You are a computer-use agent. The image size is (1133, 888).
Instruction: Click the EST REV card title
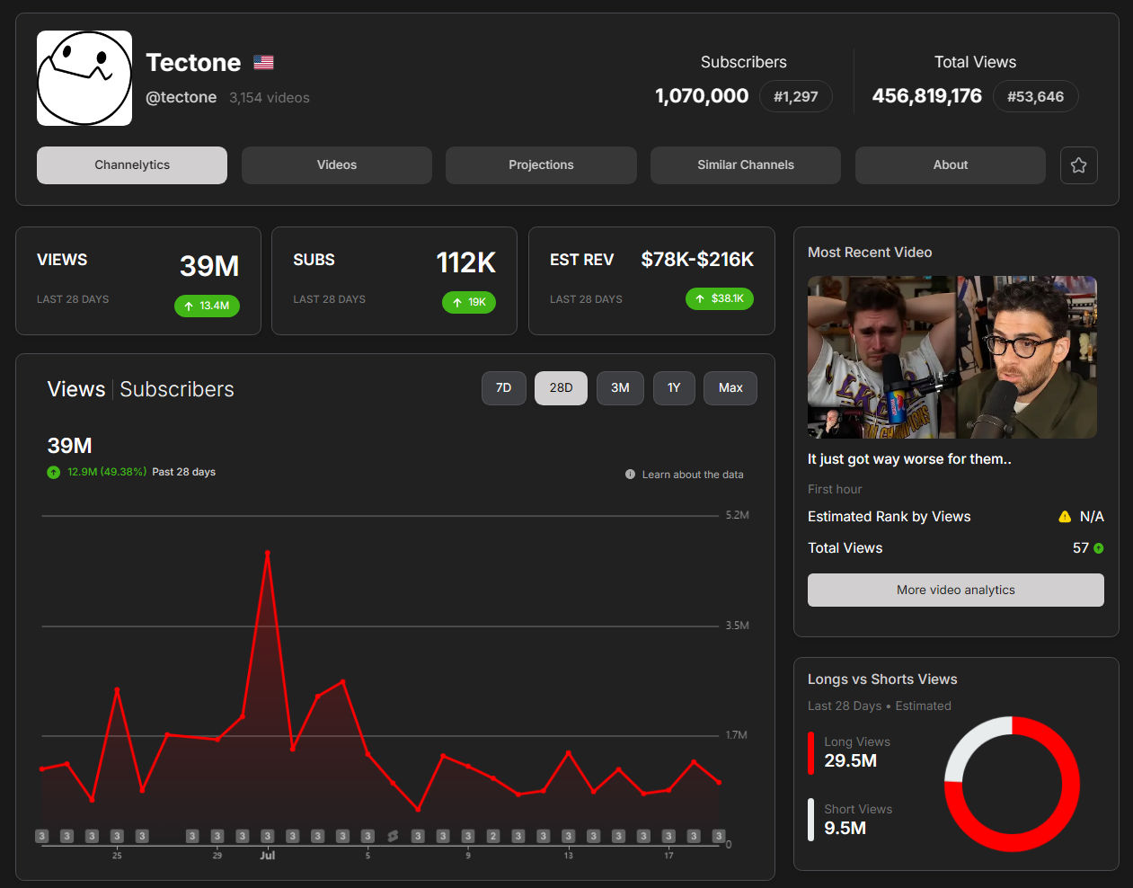(582, 260)
